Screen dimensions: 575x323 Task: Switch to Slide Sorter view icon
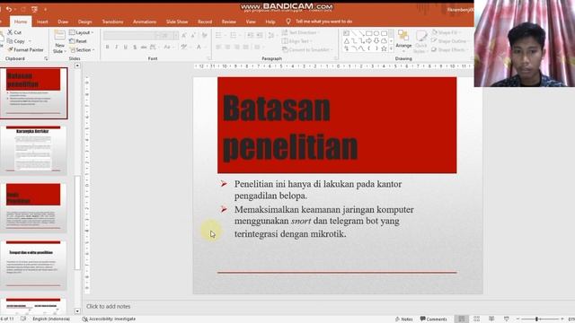click(x=476, y=319)
